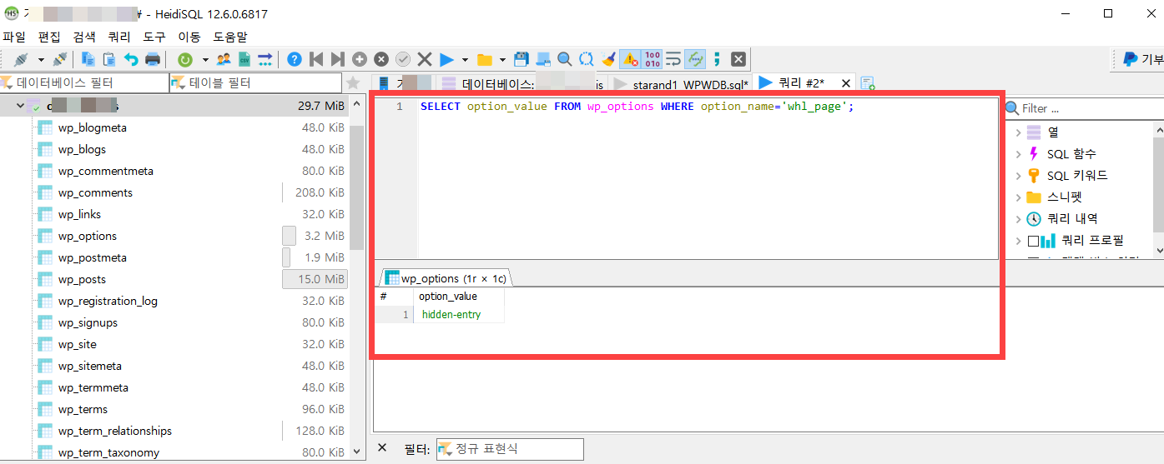1164x464 pixels.
Task: Click the export grid rows CSV icon
Action: tap(244, 59)
